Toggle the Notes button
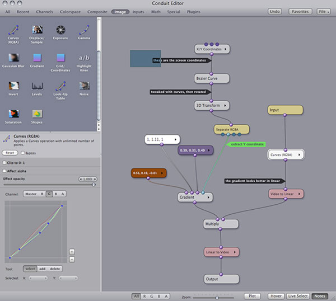336x301 pixels. point(320,296)
